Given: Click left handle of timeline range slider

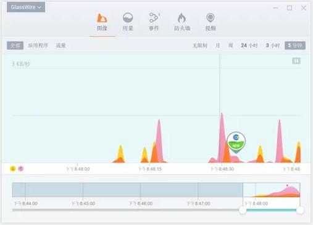Looking at the screenshot, I should [x=243, y=210].
